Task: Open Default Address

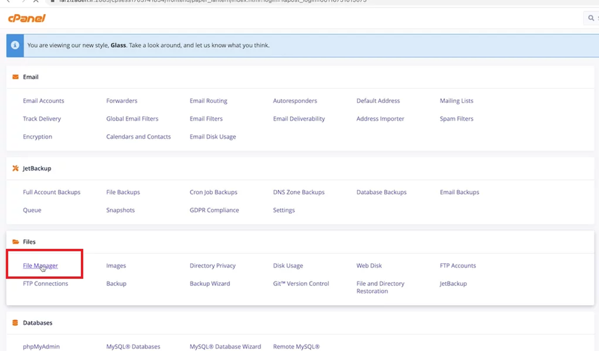Action: tap(378, 101)
